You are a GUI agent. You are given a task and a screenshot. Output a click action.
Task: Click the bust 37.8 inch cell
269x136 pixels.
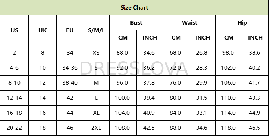click(150, 83)
